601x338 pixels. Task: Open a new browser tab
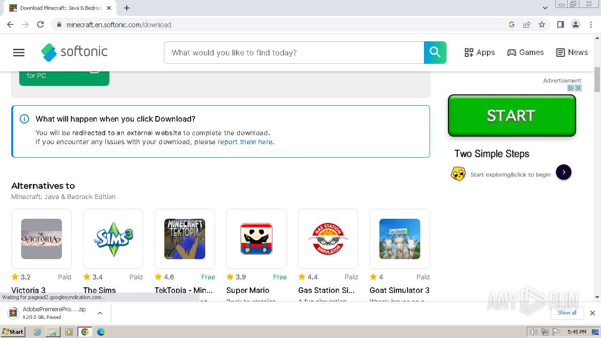click(127, 8)
